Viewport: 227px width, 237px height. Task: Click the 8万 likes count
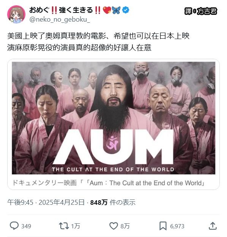coord(125,226)
